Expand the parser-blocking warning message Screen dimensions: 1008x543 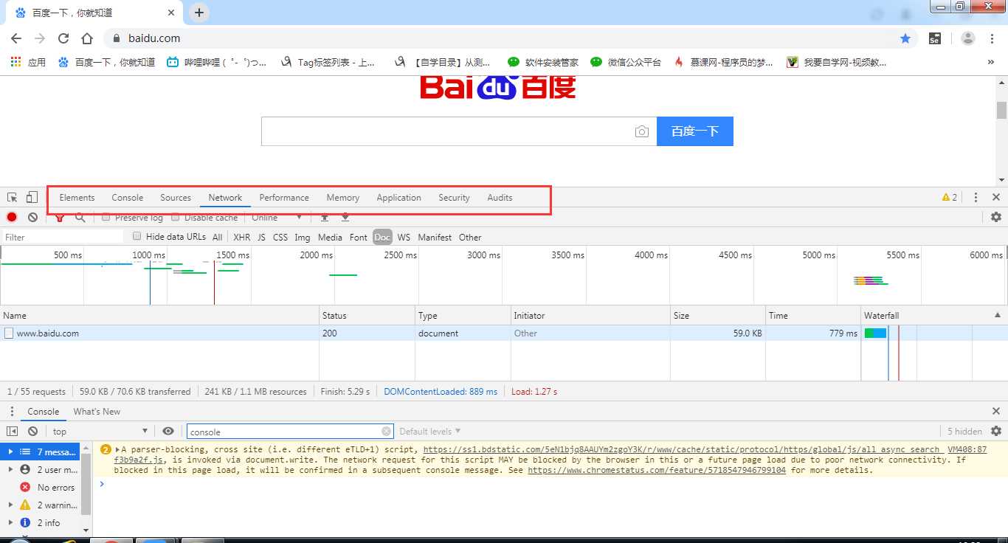tap(117, 449)
